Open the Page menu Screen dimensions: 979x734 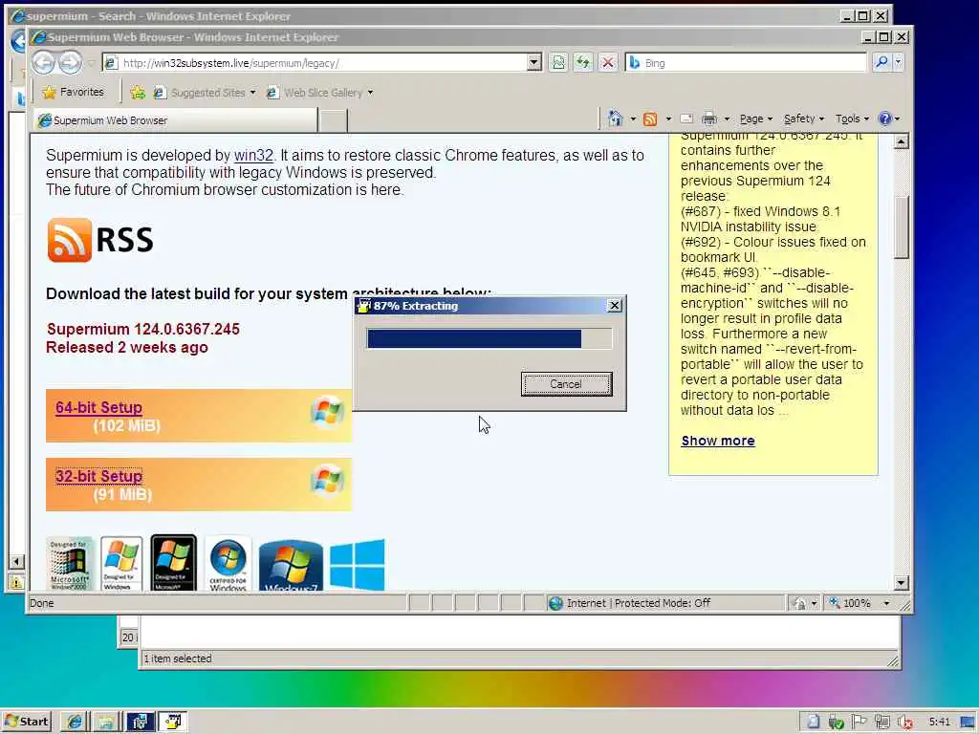[x=756, y=119]
